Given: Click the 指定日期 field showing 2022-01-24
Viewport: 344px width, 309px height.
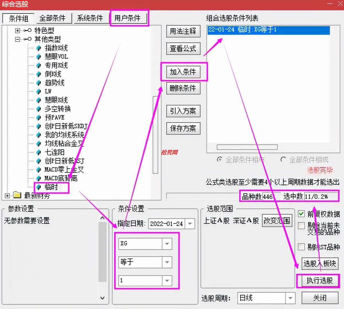Looking at the screenshot, I should click(167, 224).
